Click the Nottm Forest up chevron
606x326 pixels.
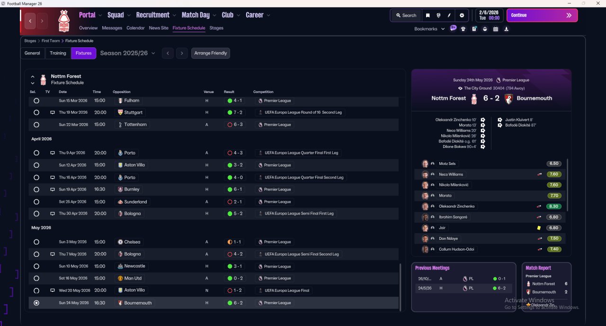click(x=33, y=76)
